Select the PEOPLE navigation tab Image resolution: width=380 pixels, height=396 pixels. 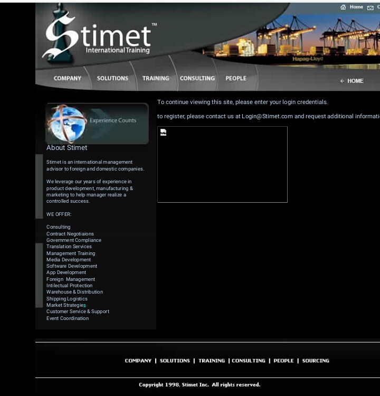(x=236, y=78)
